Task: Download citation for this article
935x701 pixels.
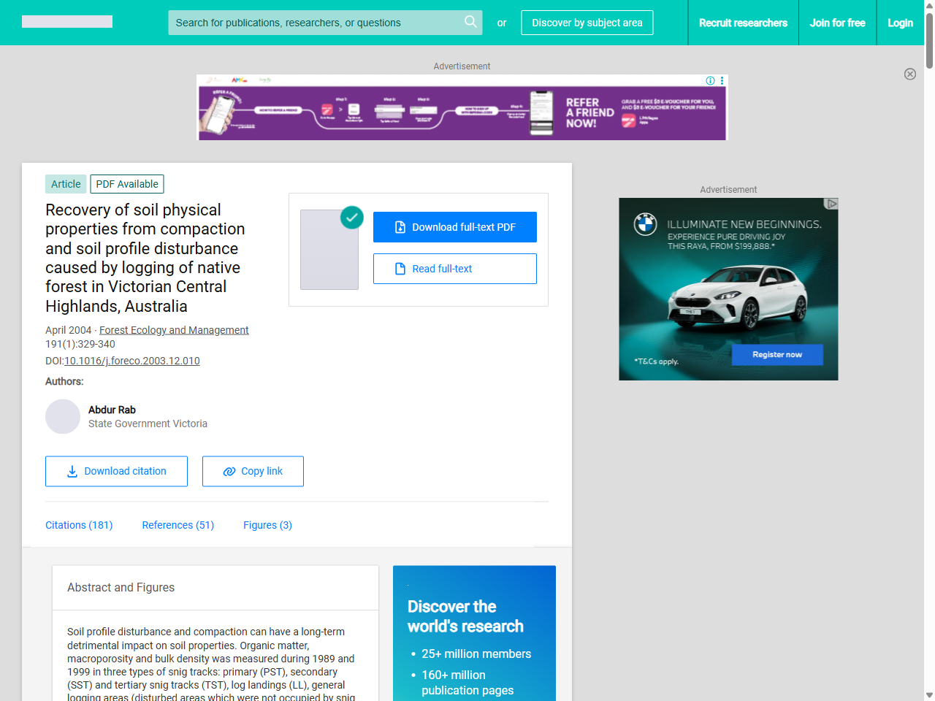Action: pyautogui.click(x=116, y=471)
